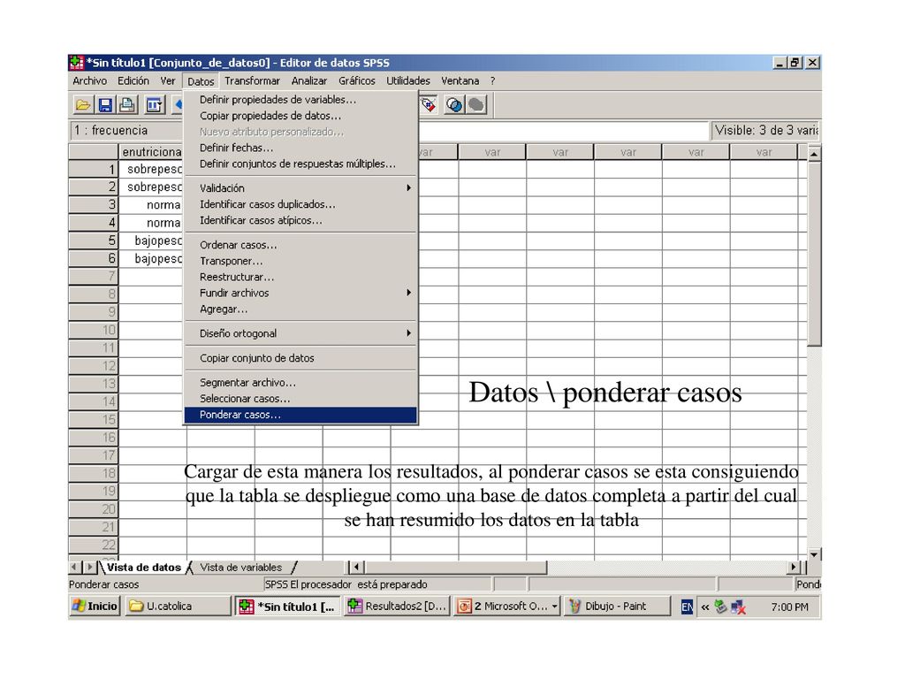
Task: Expand hidden tray icons chevron
Action: point(705,607)
